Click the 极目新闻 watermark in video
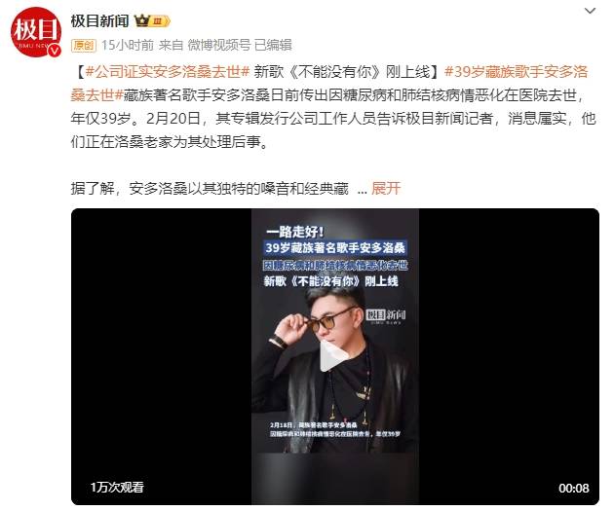 click(386, 315)
